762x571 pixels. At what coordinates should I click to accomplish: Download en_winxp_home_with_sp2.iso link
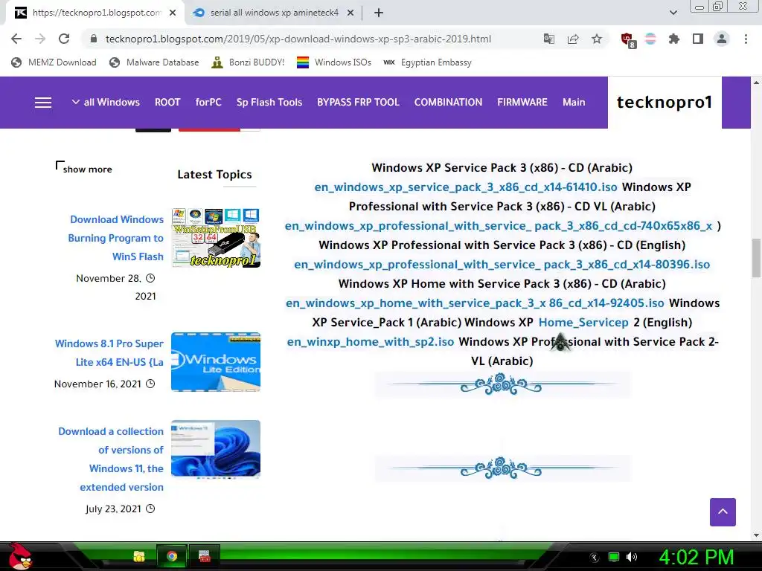click(x=371, y=342)
